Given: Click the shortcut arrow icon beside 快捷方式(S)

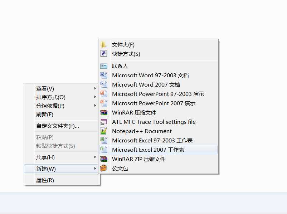Looking at the screenshot, I should point(103,54).
